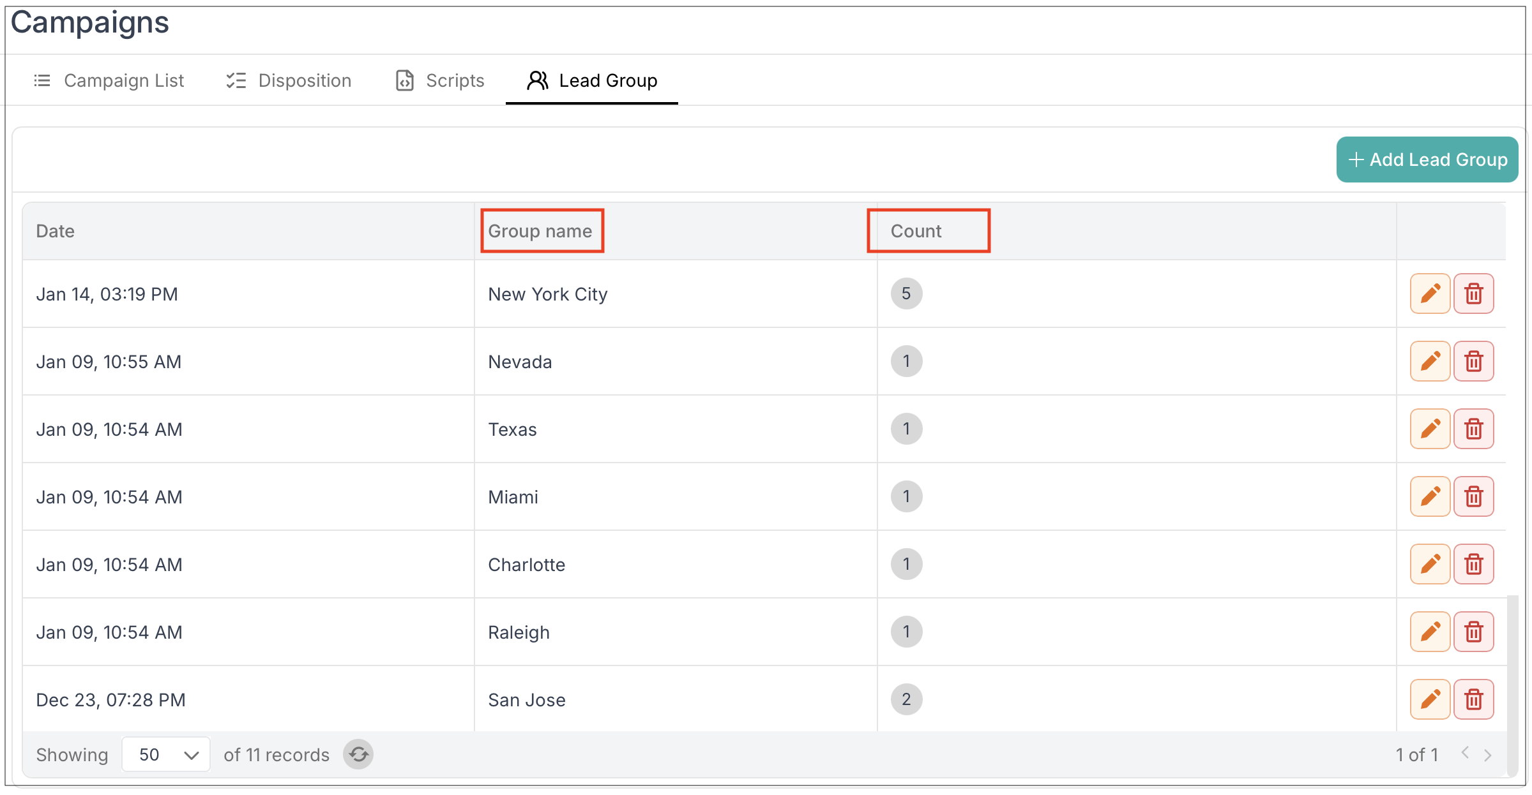Refresh the records list

358,755
